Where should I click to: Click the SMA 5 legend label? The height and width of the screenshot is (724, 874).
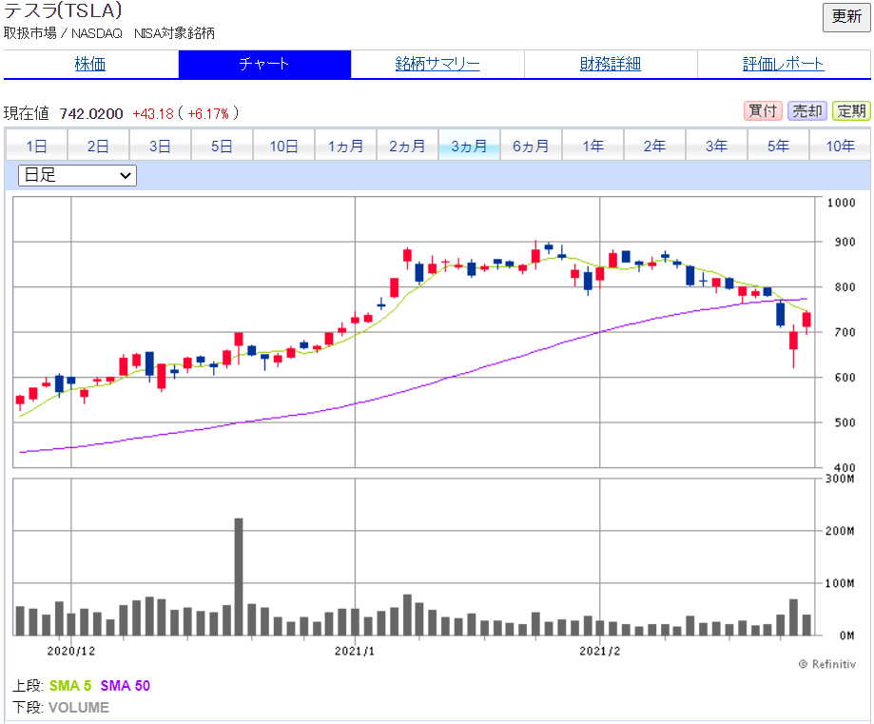[70, 686]
